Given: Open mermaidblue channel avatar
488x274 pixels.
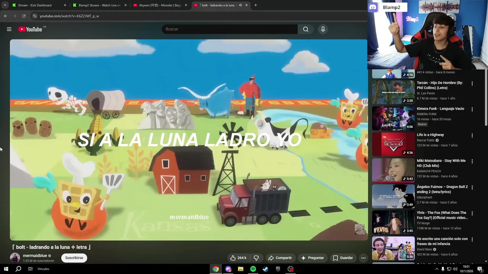Looking at the screenshot, I should pos(15,258).
